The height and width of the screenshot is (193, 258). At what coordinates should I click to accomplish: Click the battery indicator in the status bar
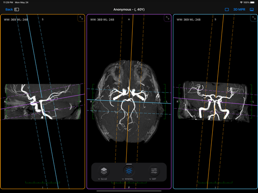point(252,2)
